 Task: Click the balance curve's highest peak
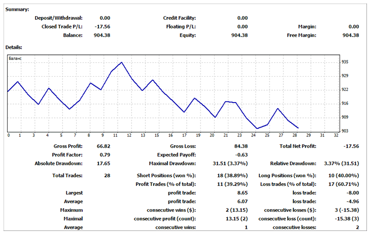[121, 62]
